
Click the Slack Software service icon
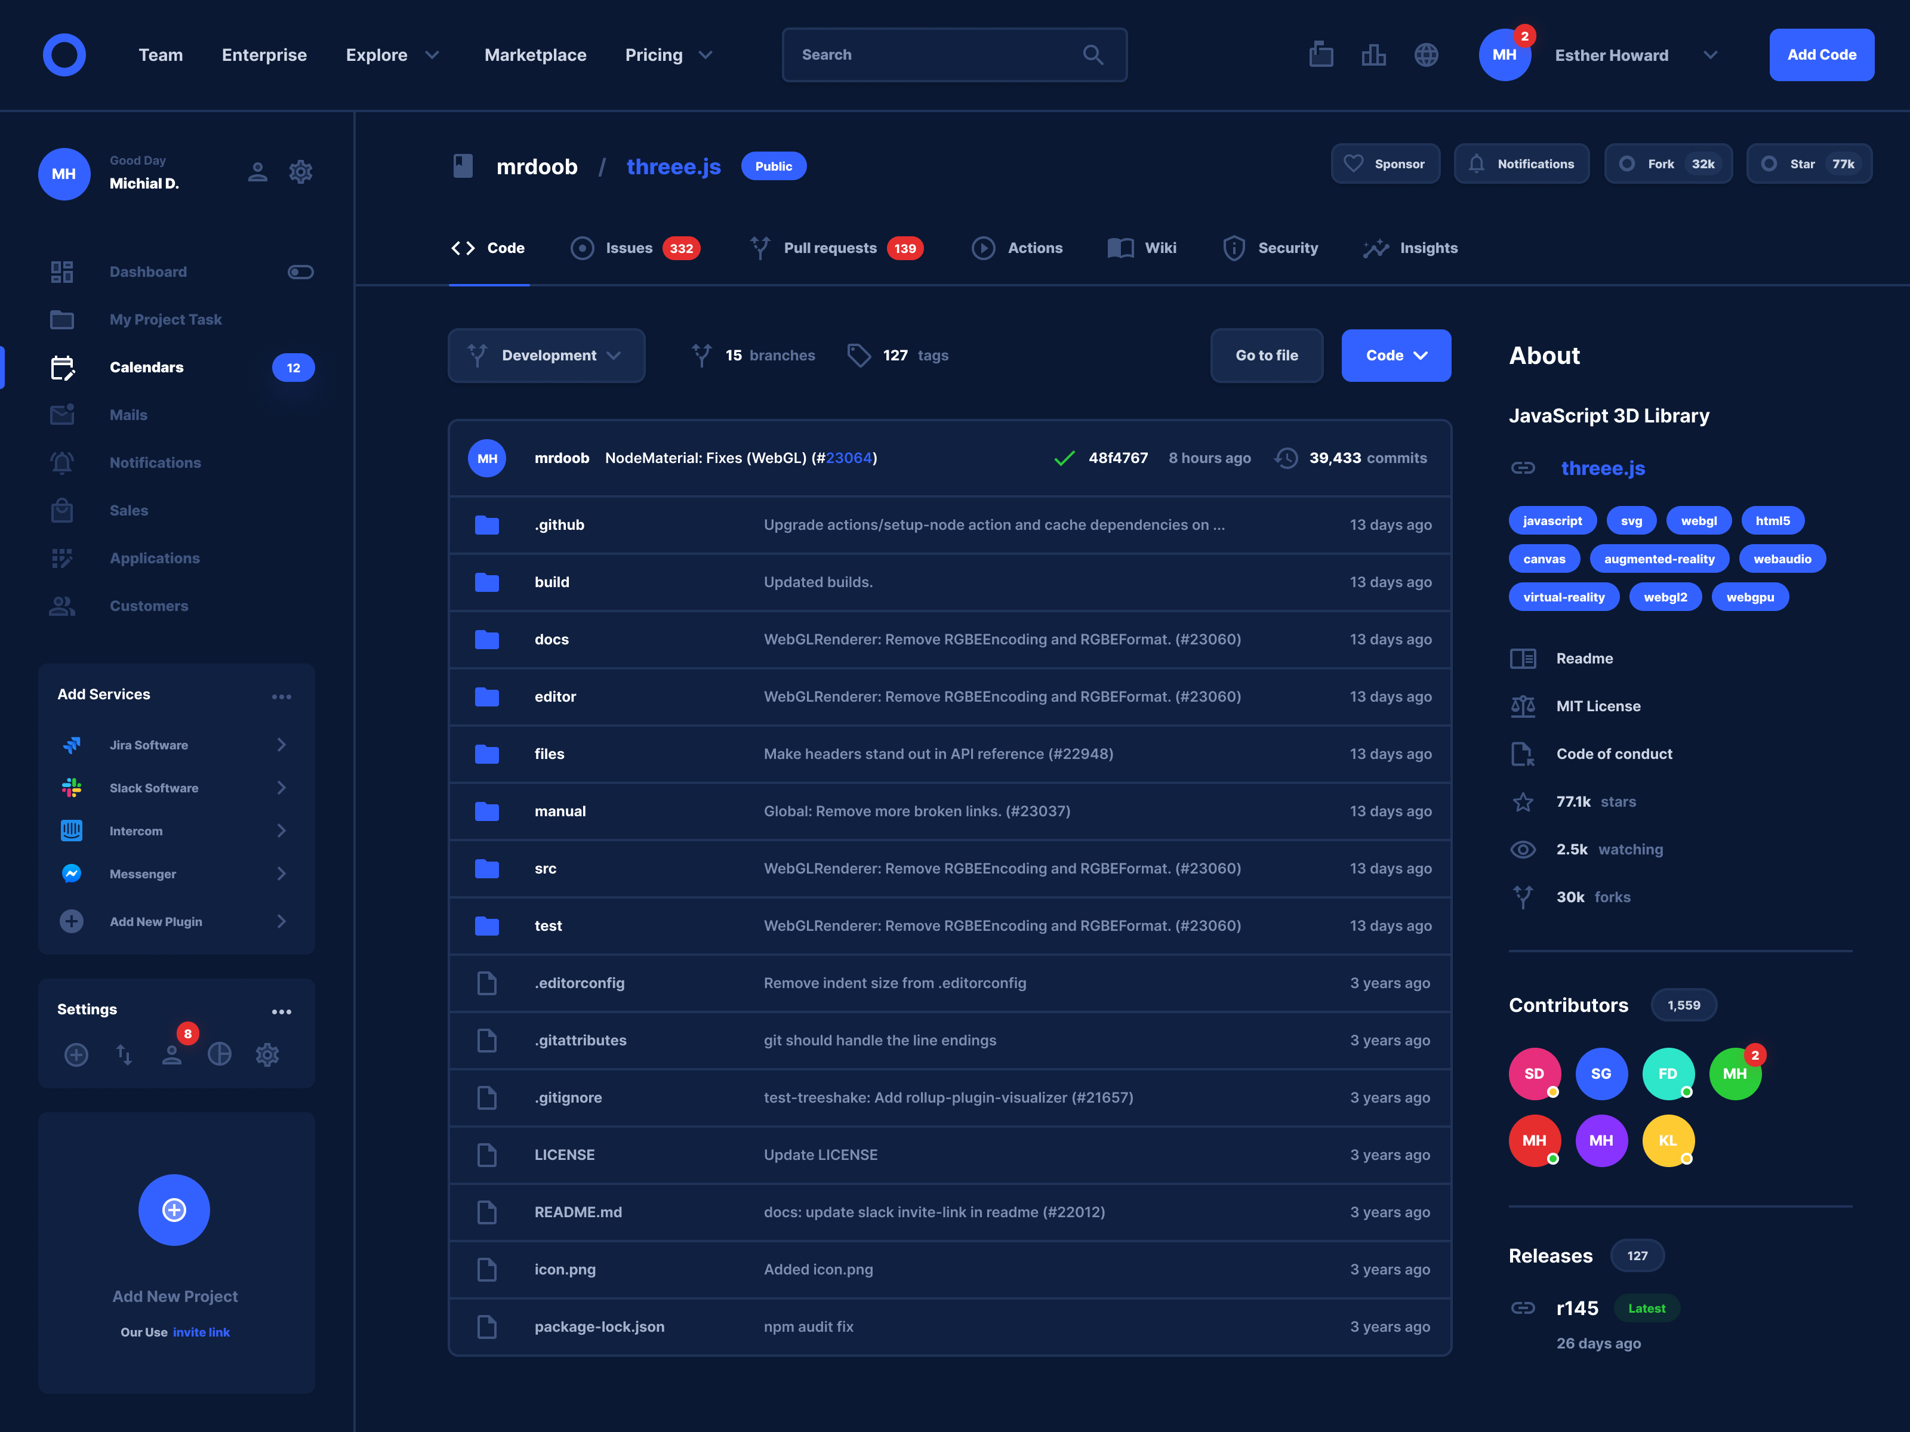pos(72,787)
